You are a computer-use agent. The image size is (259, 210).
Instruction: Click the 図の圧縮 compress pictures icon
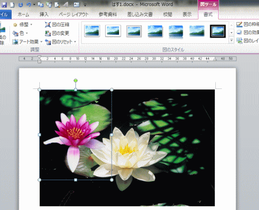tap(48, 25)
